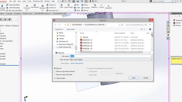This screenshot has width=182, height=102.
Task: Click the Search SOLIDWORKS ALL EXERCISE box
Action: (138, 25)
